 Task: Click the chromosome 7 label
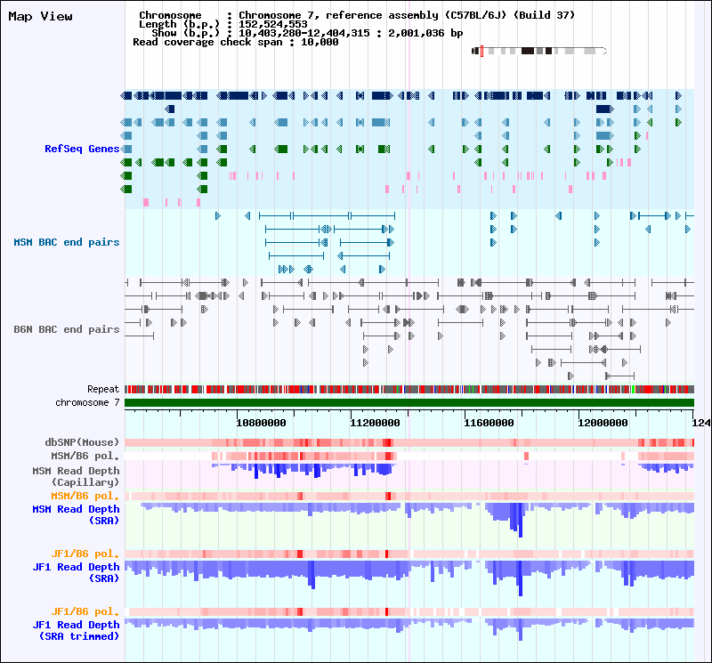[87, 402]
